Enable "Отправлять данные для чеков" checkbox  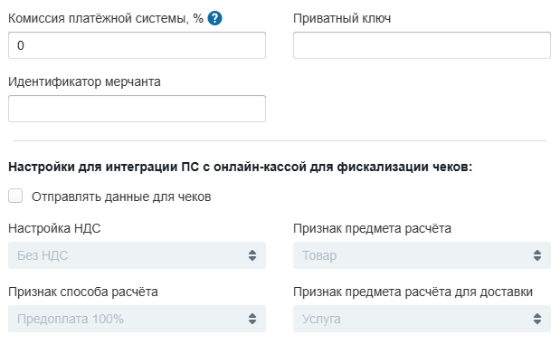pos(15,196)
